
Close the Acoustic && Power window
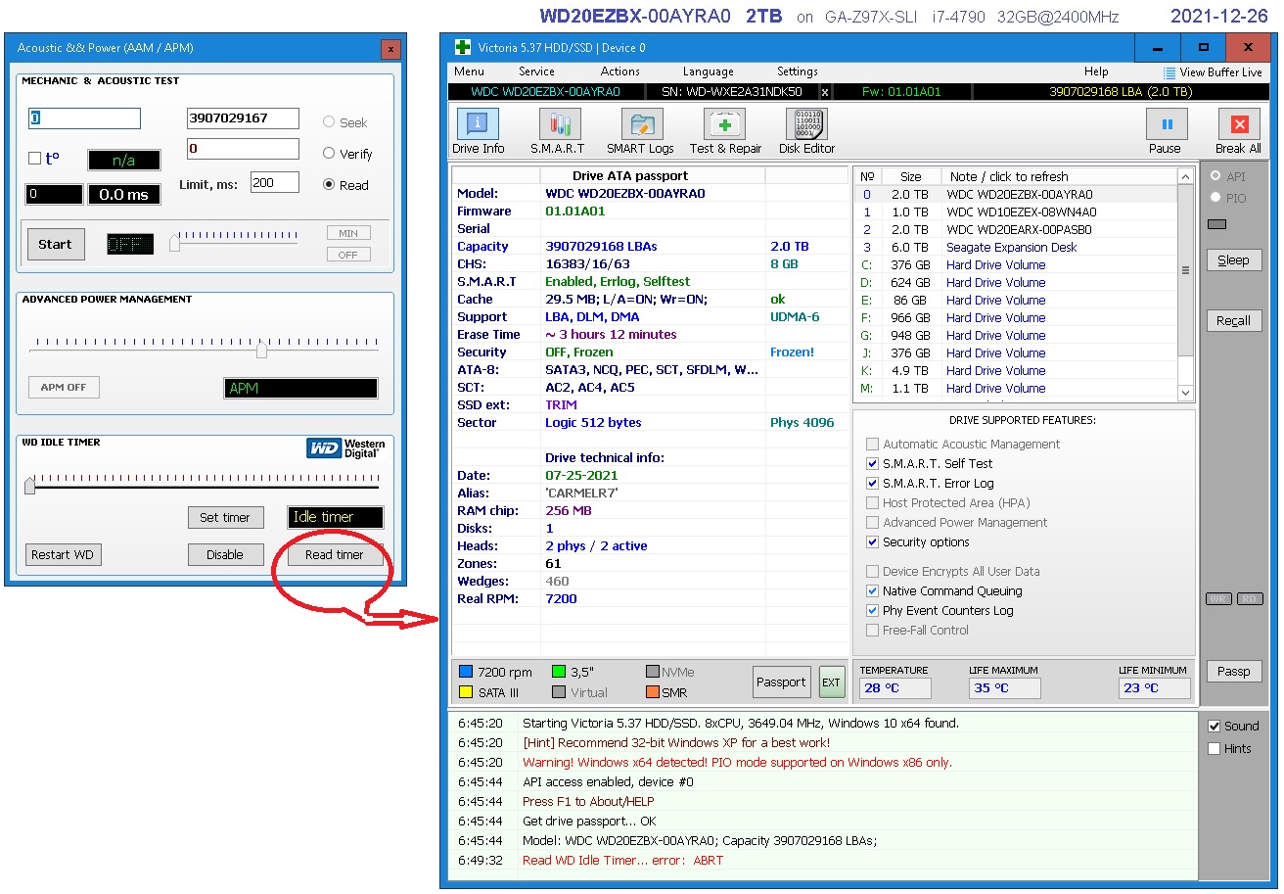390,48
